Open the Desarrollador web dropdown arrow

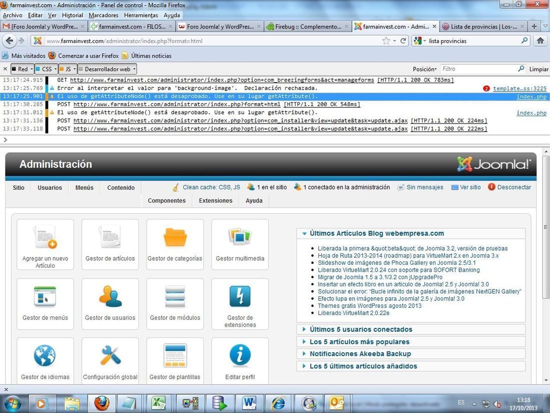[134, 69]
